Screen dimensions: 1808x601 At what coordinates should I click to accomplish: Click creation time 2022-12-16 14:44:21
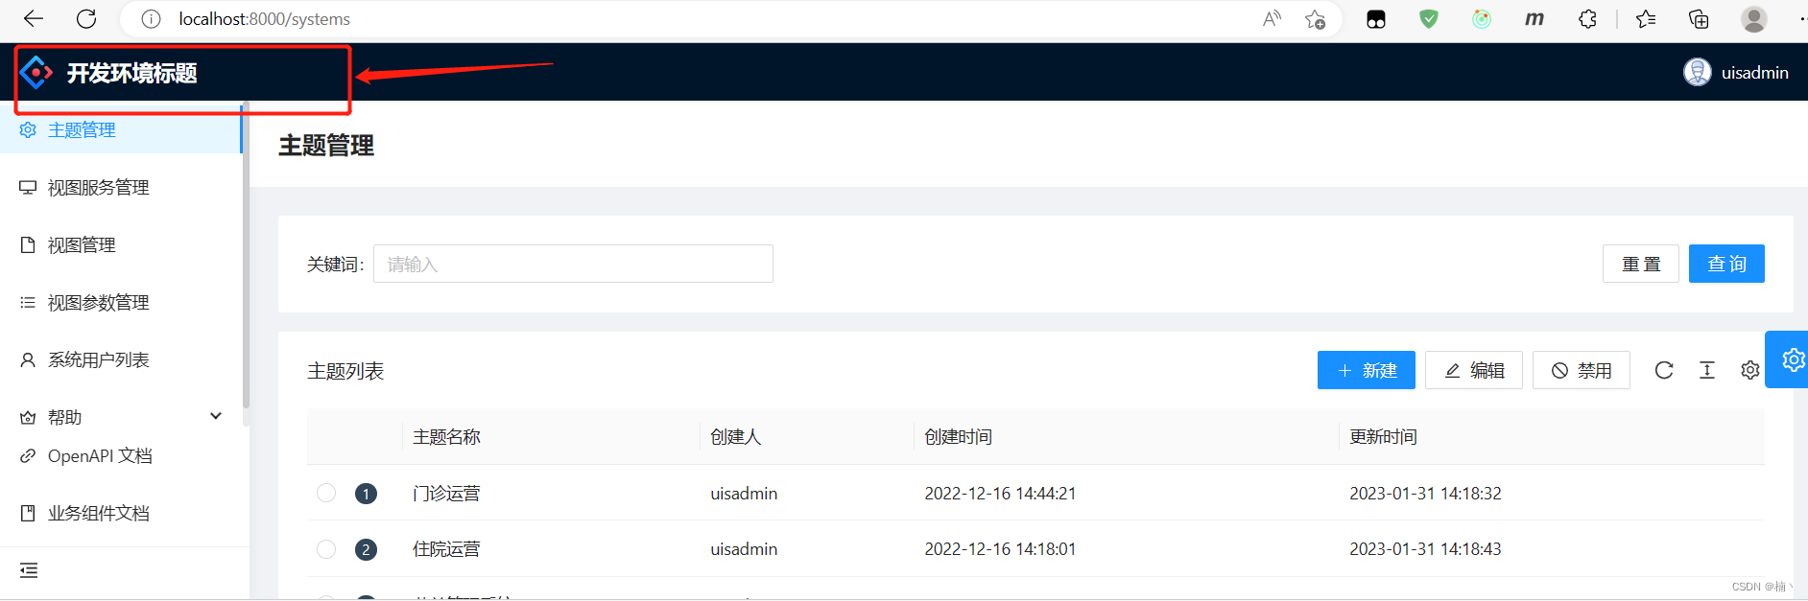click(x=1000, y=494)
